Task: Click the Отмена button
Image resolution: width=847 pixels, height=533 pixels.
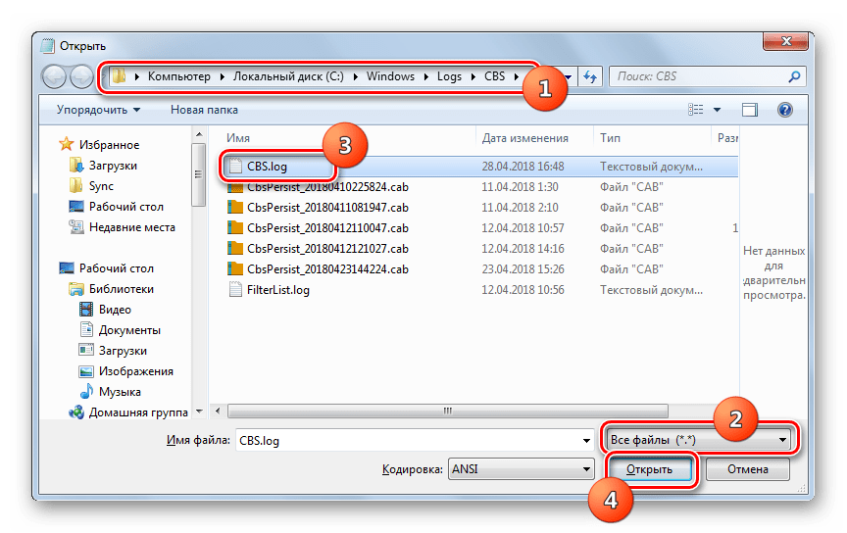Action: (x=748, y=468)
